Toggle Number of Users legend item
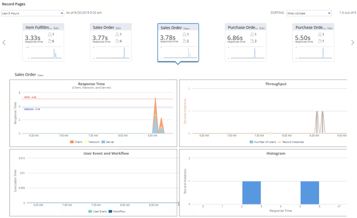Image resolution: width=357 pixels, height=218 pixels. [263, 142]
